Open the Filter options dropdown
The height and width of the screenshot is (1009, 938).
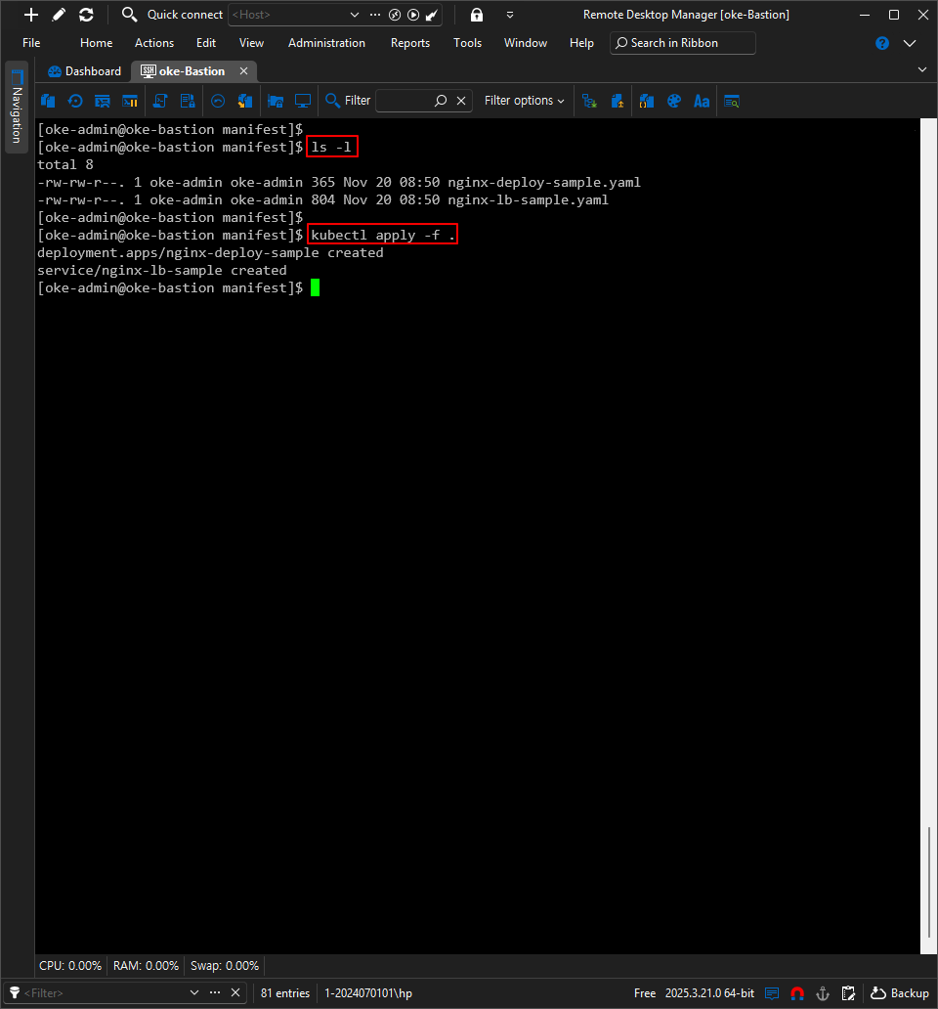click(x=524, y=101)
